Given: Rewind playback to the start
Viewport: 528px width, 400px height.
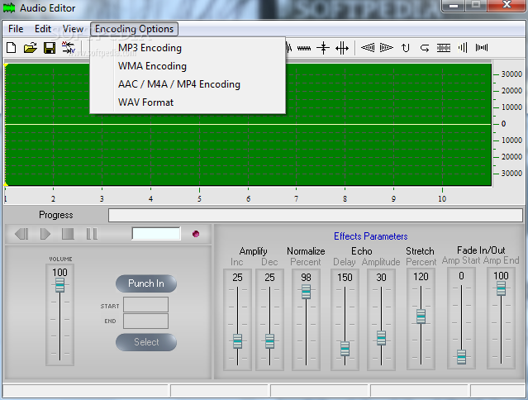Looking at the screenshot, I should pyautogui.click(x=21, y=234).
